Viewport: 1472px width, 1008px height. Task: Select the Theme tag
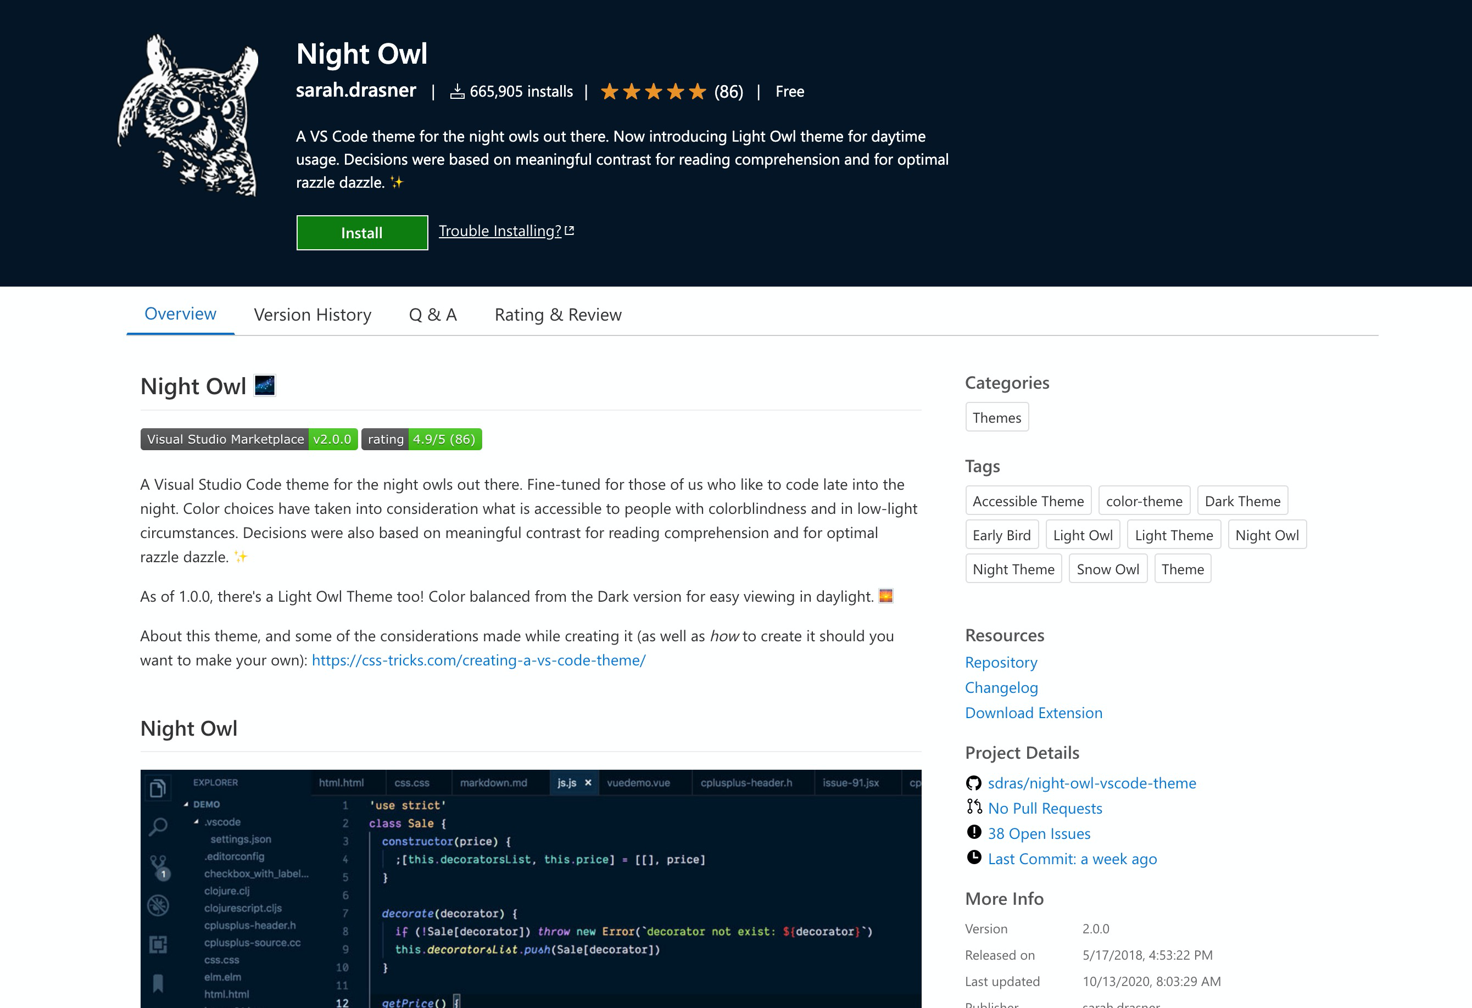[x=1183, y=569]
